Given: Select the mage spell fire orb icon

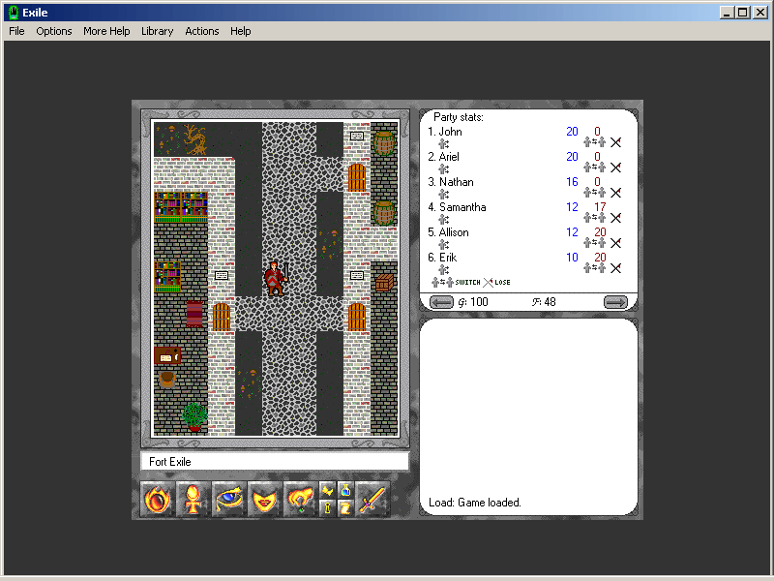Looking at the screenshot, I should pyautogui.click(x=158, y=500).
